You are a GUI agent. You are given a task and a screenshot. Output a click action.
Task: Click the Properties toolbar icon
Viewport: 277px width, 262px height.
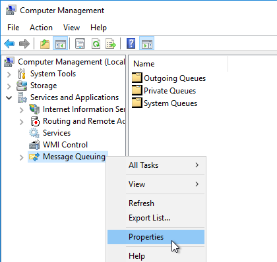[80, 43]
